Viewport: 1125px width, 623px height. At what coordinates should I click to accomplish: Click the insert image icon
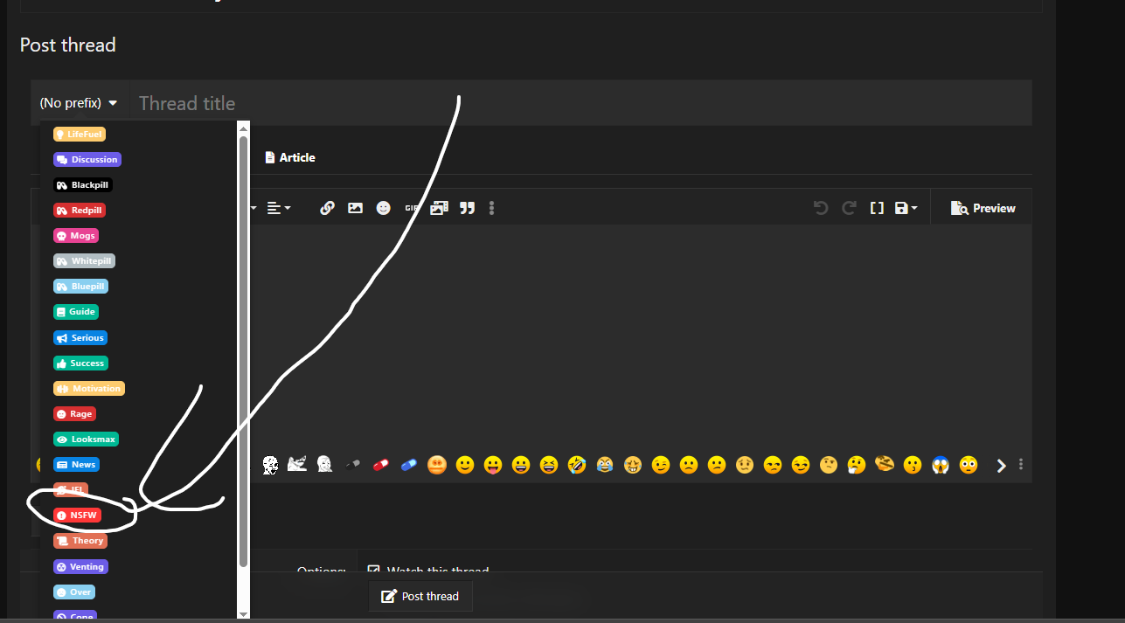[355, 208]
